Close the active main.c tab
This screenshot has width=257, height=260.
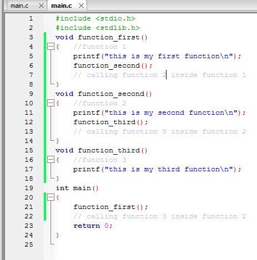[x=81, y=6]
